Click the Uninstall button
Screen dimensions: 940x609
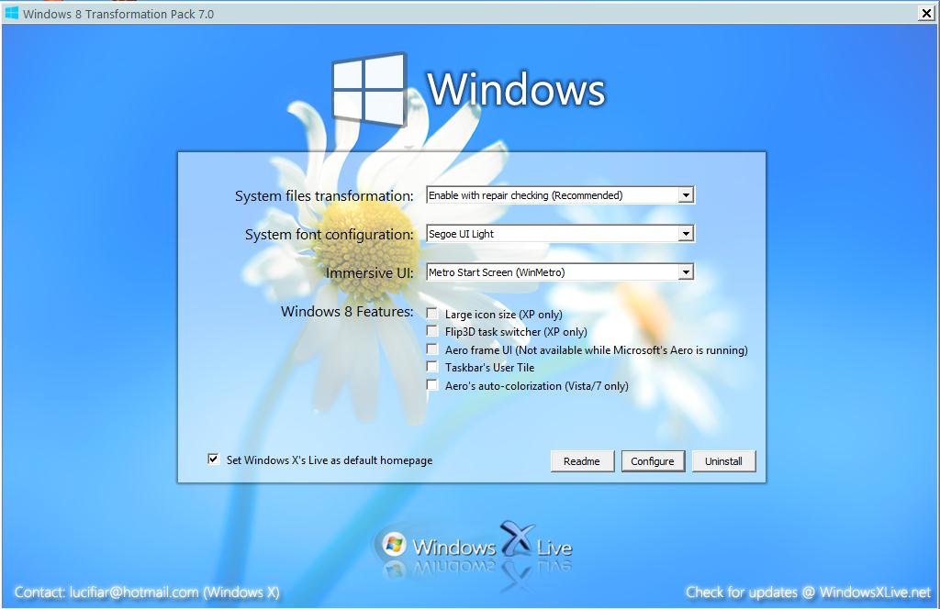[x=723, y=460]
